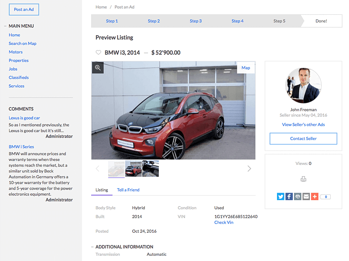
Task: Click the Post an Ad button
Action: 24,10
